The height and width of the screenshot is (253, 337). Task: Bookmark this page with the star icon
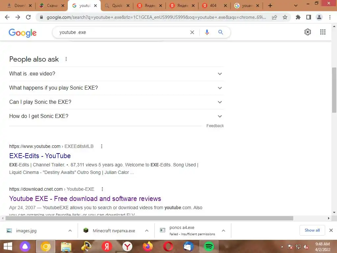pos(285,17)
